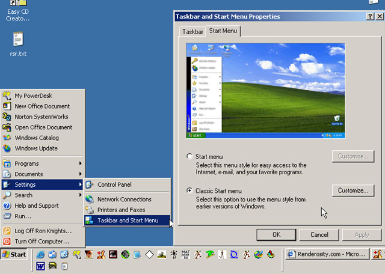
Task: Click the green hat icon in taskbar
Action: tap(210, 255)
